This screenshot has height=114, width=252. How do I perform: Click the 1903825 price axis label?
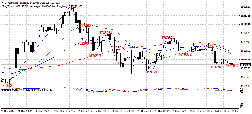point(245,7)
